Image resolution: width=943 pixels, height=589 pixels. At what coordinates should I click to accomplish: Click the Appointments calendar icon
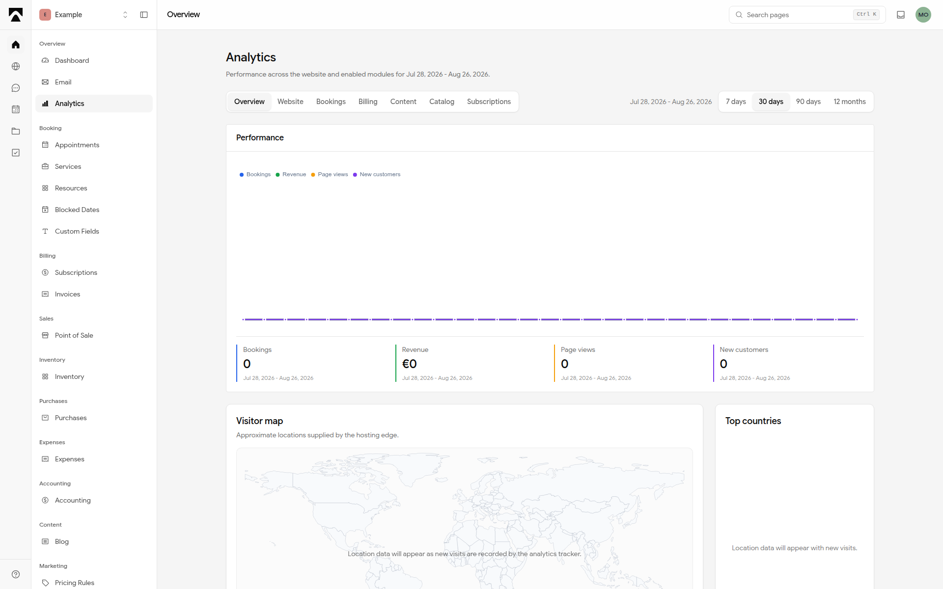click(x=45, y=145)
